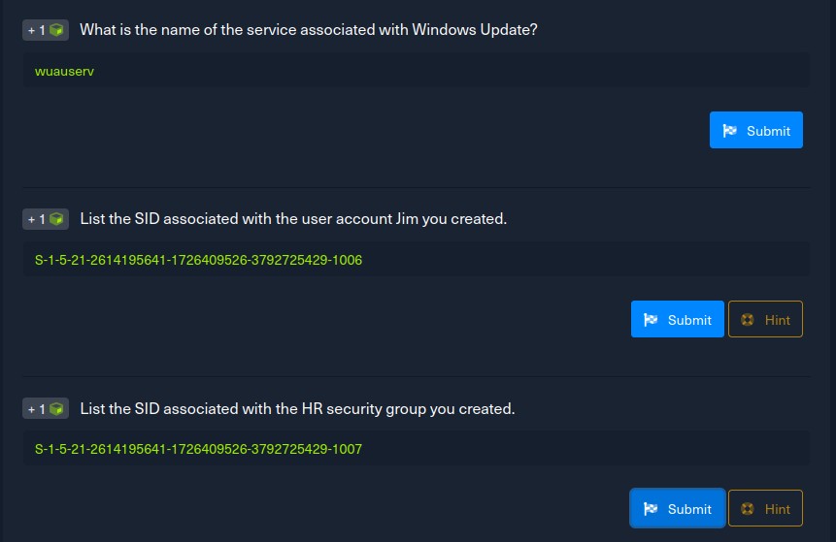836x542 pixels.
Task: Click the +1 points badge for the HR group question
Action: pyautogui.click(x=46, y=408)
